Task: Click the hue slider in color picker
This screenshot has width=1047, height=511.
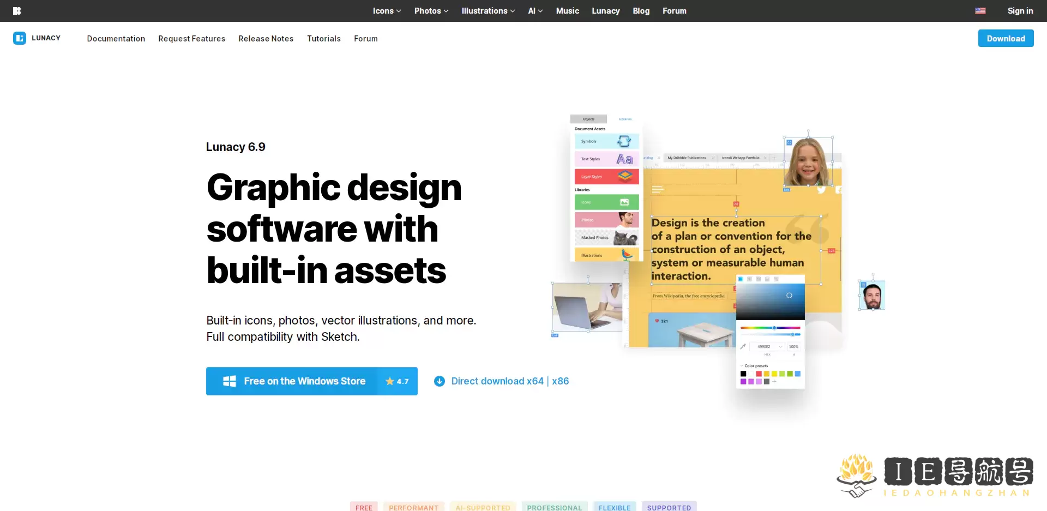Action: [x=770, y=328]
